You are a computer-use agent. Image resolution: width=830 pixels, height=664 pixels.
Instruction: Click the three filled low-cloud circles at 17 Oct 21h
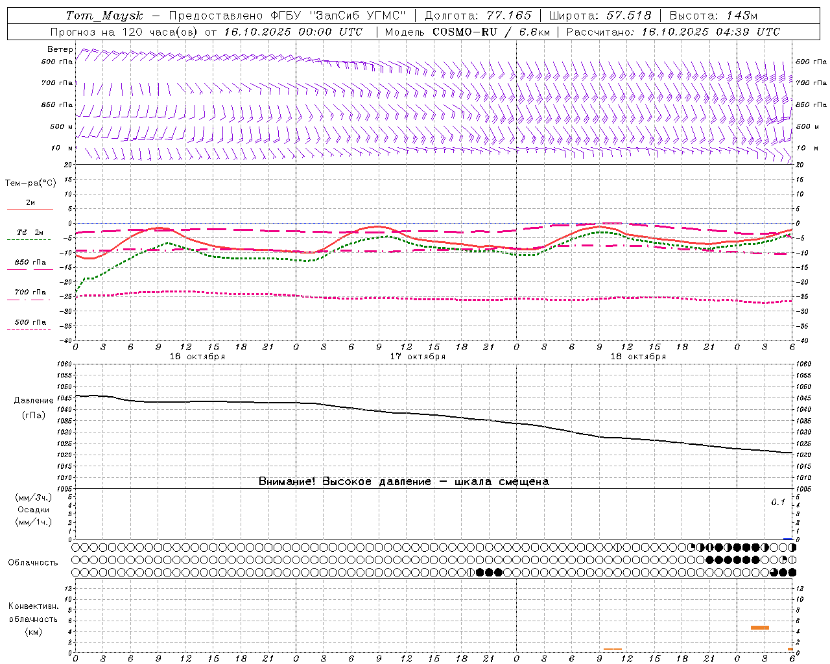tap(489, 572)
